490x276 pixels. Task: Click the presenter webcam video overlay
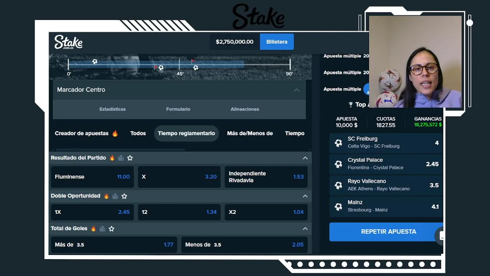[415, 62]
